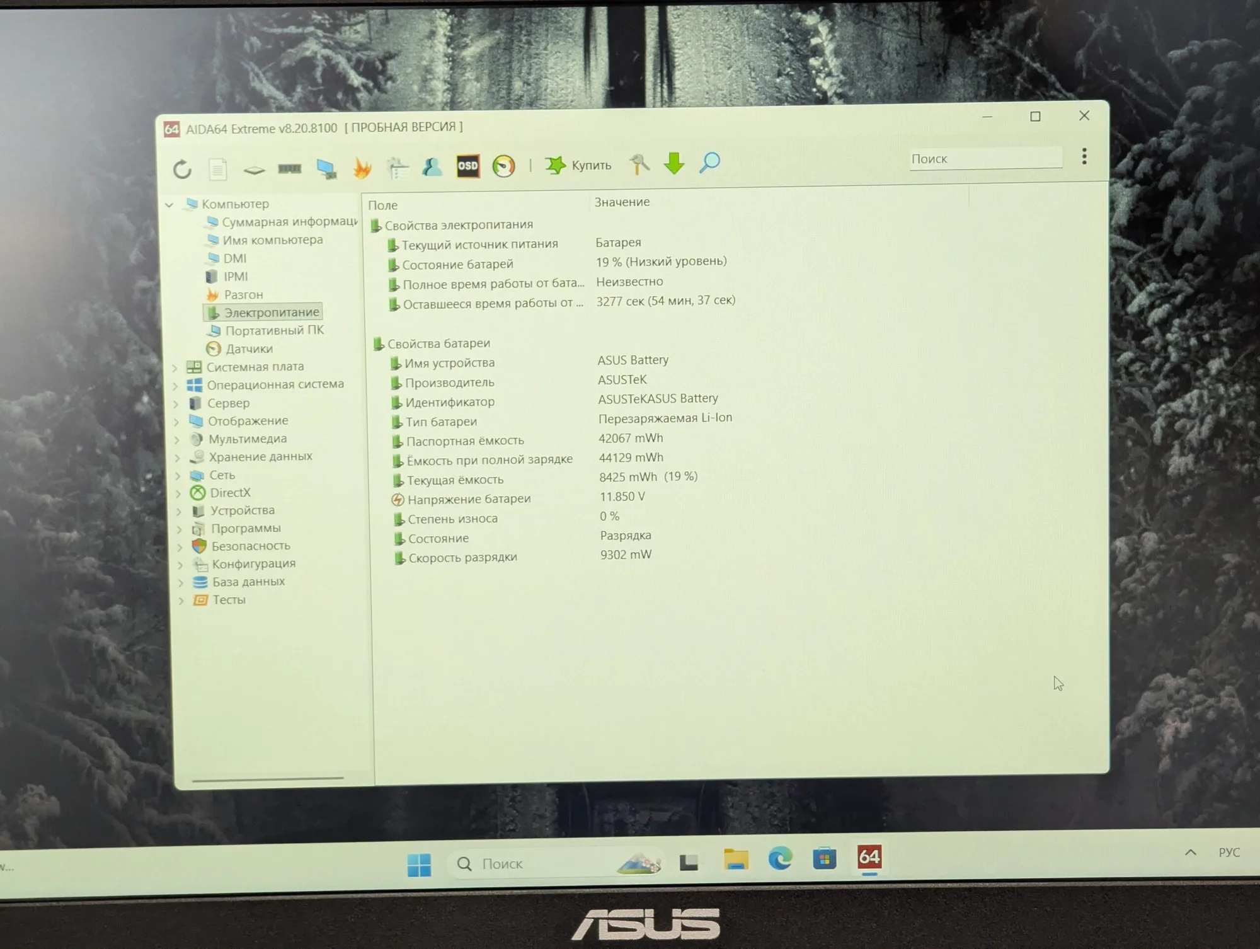Open preferences hammer tool icon
Image resolution: width=1260 pixels, height=949 pixels.
[639, 164]
